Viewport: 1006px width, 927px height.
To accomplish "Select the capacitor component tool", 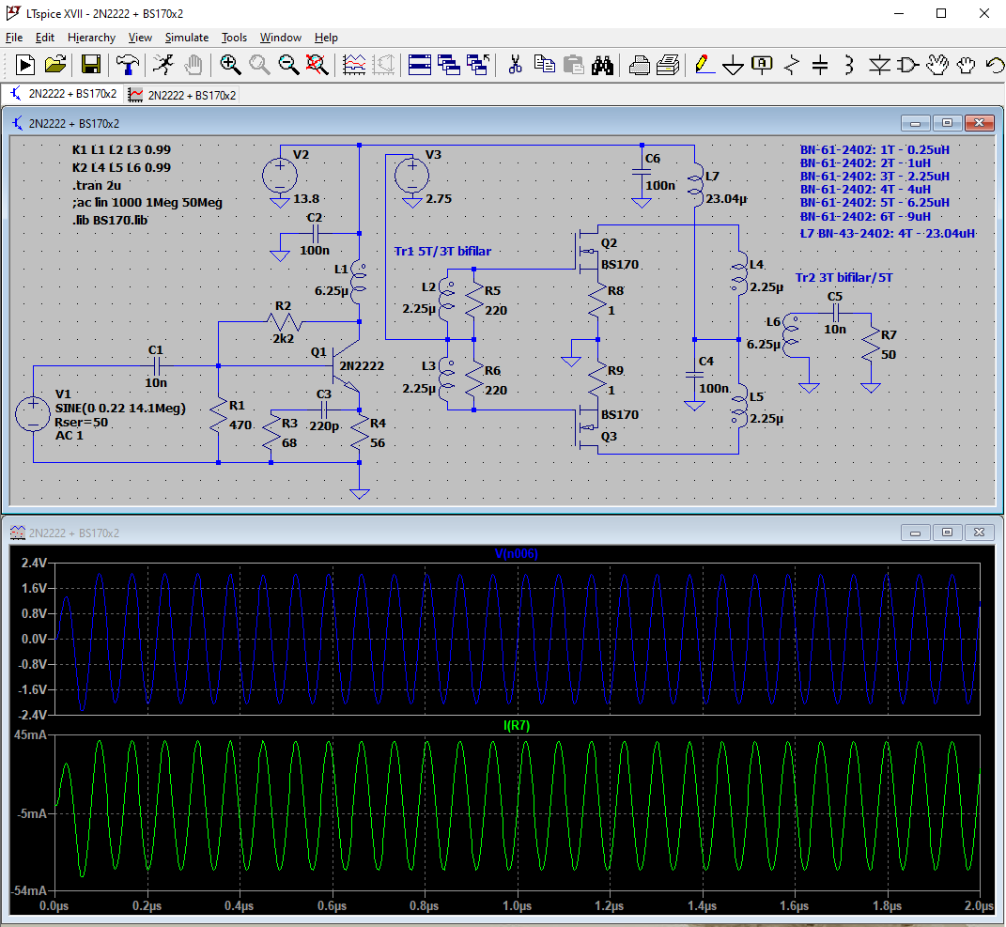I will pyautogui.click(x=820, y=65).
